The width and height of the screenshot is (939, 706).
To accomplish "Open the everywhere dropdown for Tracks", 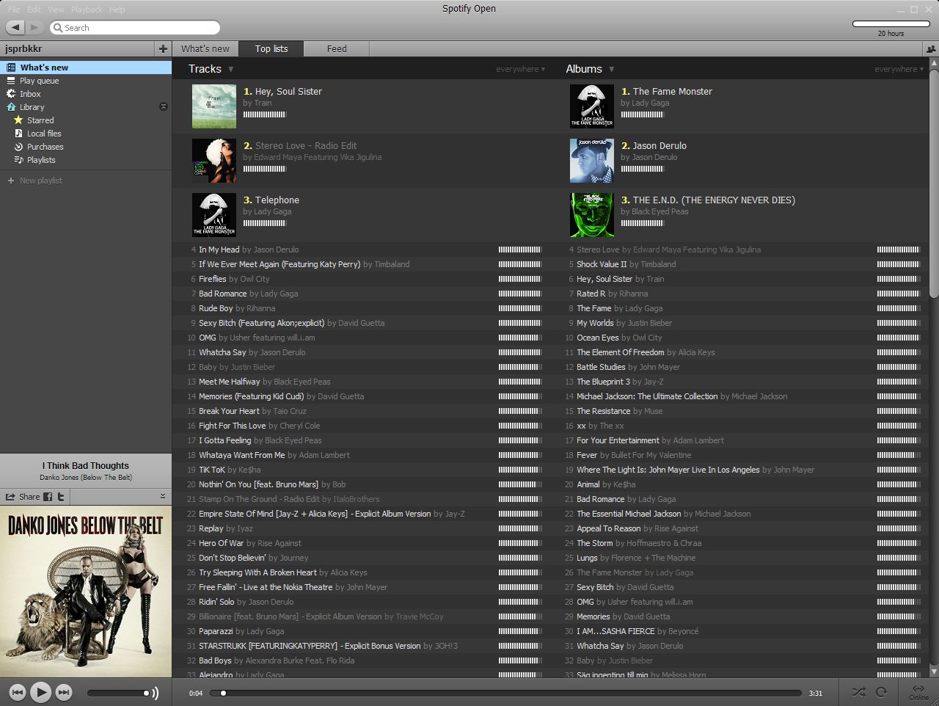I will coord(520,69).
